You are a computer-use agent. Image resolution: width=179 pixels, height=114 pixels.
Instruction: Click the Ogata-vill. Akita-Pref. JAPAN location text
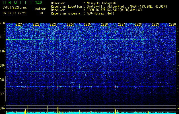point(127,7)
